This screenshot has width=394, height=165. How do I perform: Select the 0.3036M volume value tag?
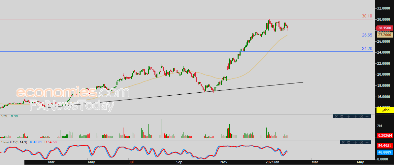tap(384, 136)
